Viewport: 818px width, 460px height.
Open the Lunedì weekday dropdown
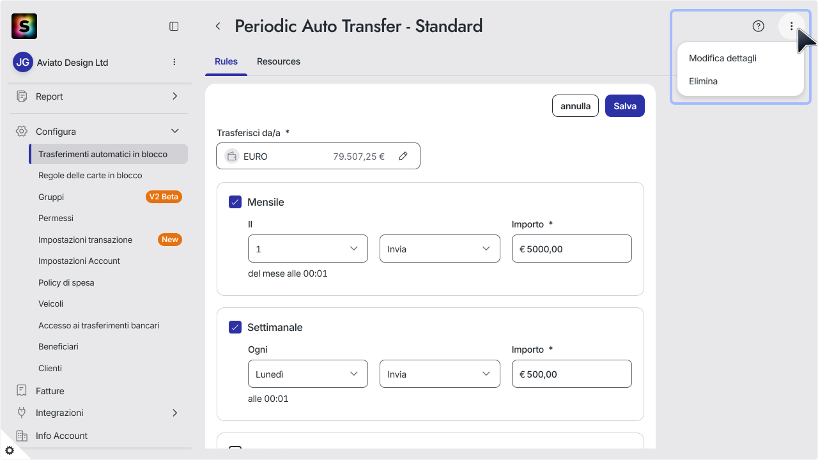[x=308, y=374]
